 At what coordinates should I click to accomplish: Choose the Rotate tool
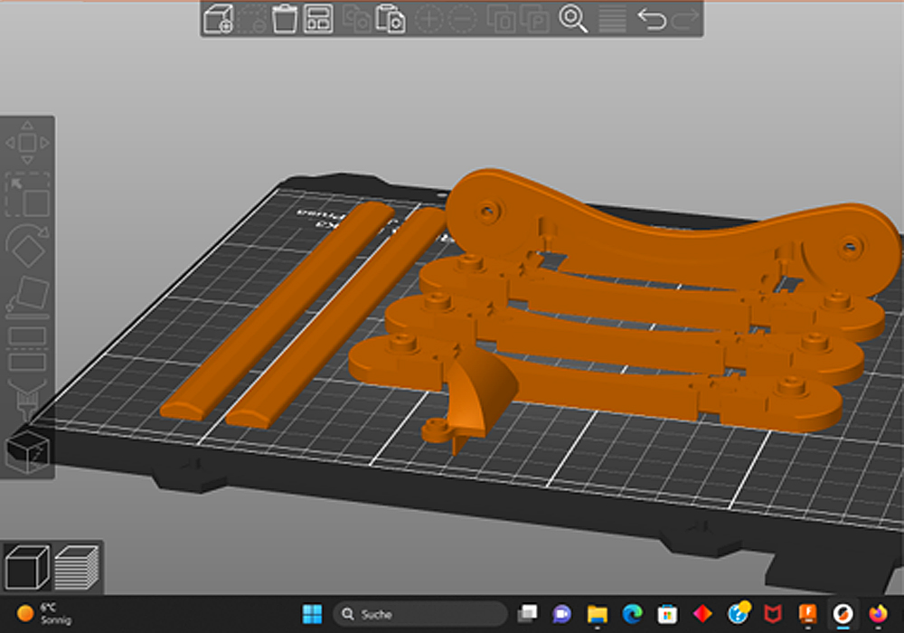pos(27,245)
